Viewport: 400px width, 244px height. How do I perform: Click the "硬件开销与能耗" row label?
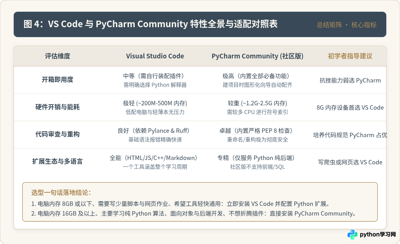coord(57,107)
